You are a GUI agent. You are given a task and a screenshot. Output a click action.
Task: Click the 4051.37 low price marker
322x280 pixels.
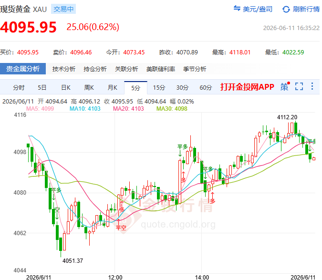pos(73,261)
